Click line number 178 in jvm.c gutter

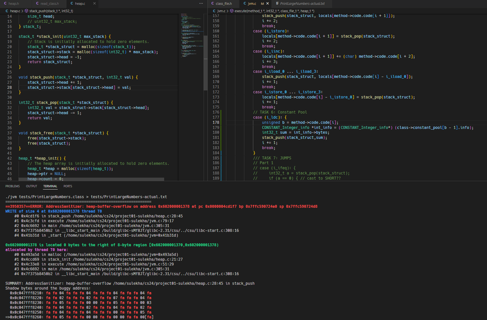click(216, 122)
